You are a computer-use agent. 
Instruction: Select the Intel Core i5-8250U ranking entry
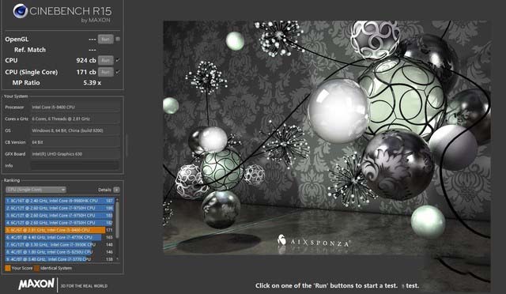pos(60,252)
